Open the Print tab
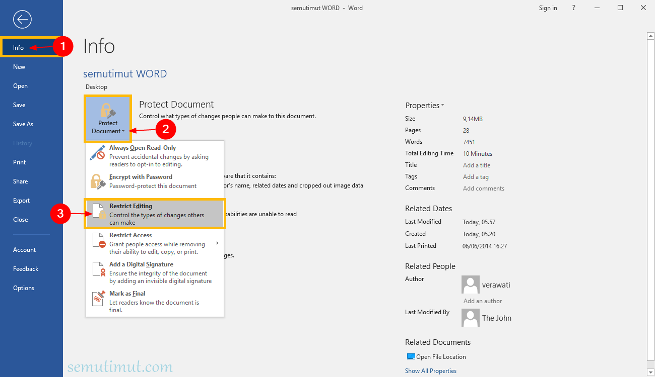The height and width of the screenshot is (377, 655). point(31,162)
